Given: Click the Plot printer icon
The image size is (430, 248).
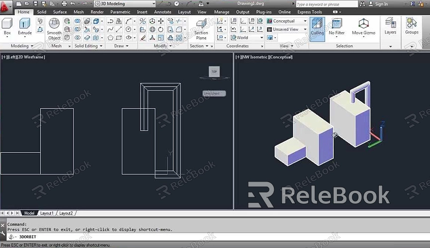Looking at the screenshot, I should [64, 3].
